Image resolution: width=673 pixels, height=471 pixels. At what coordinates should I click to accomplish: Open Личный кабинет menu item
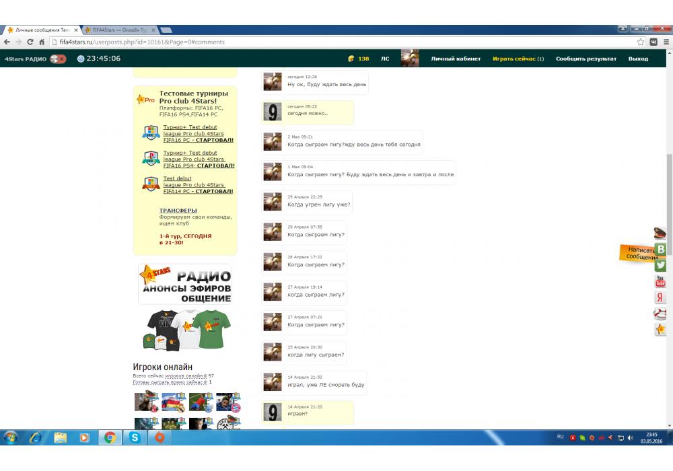point(456,59)
